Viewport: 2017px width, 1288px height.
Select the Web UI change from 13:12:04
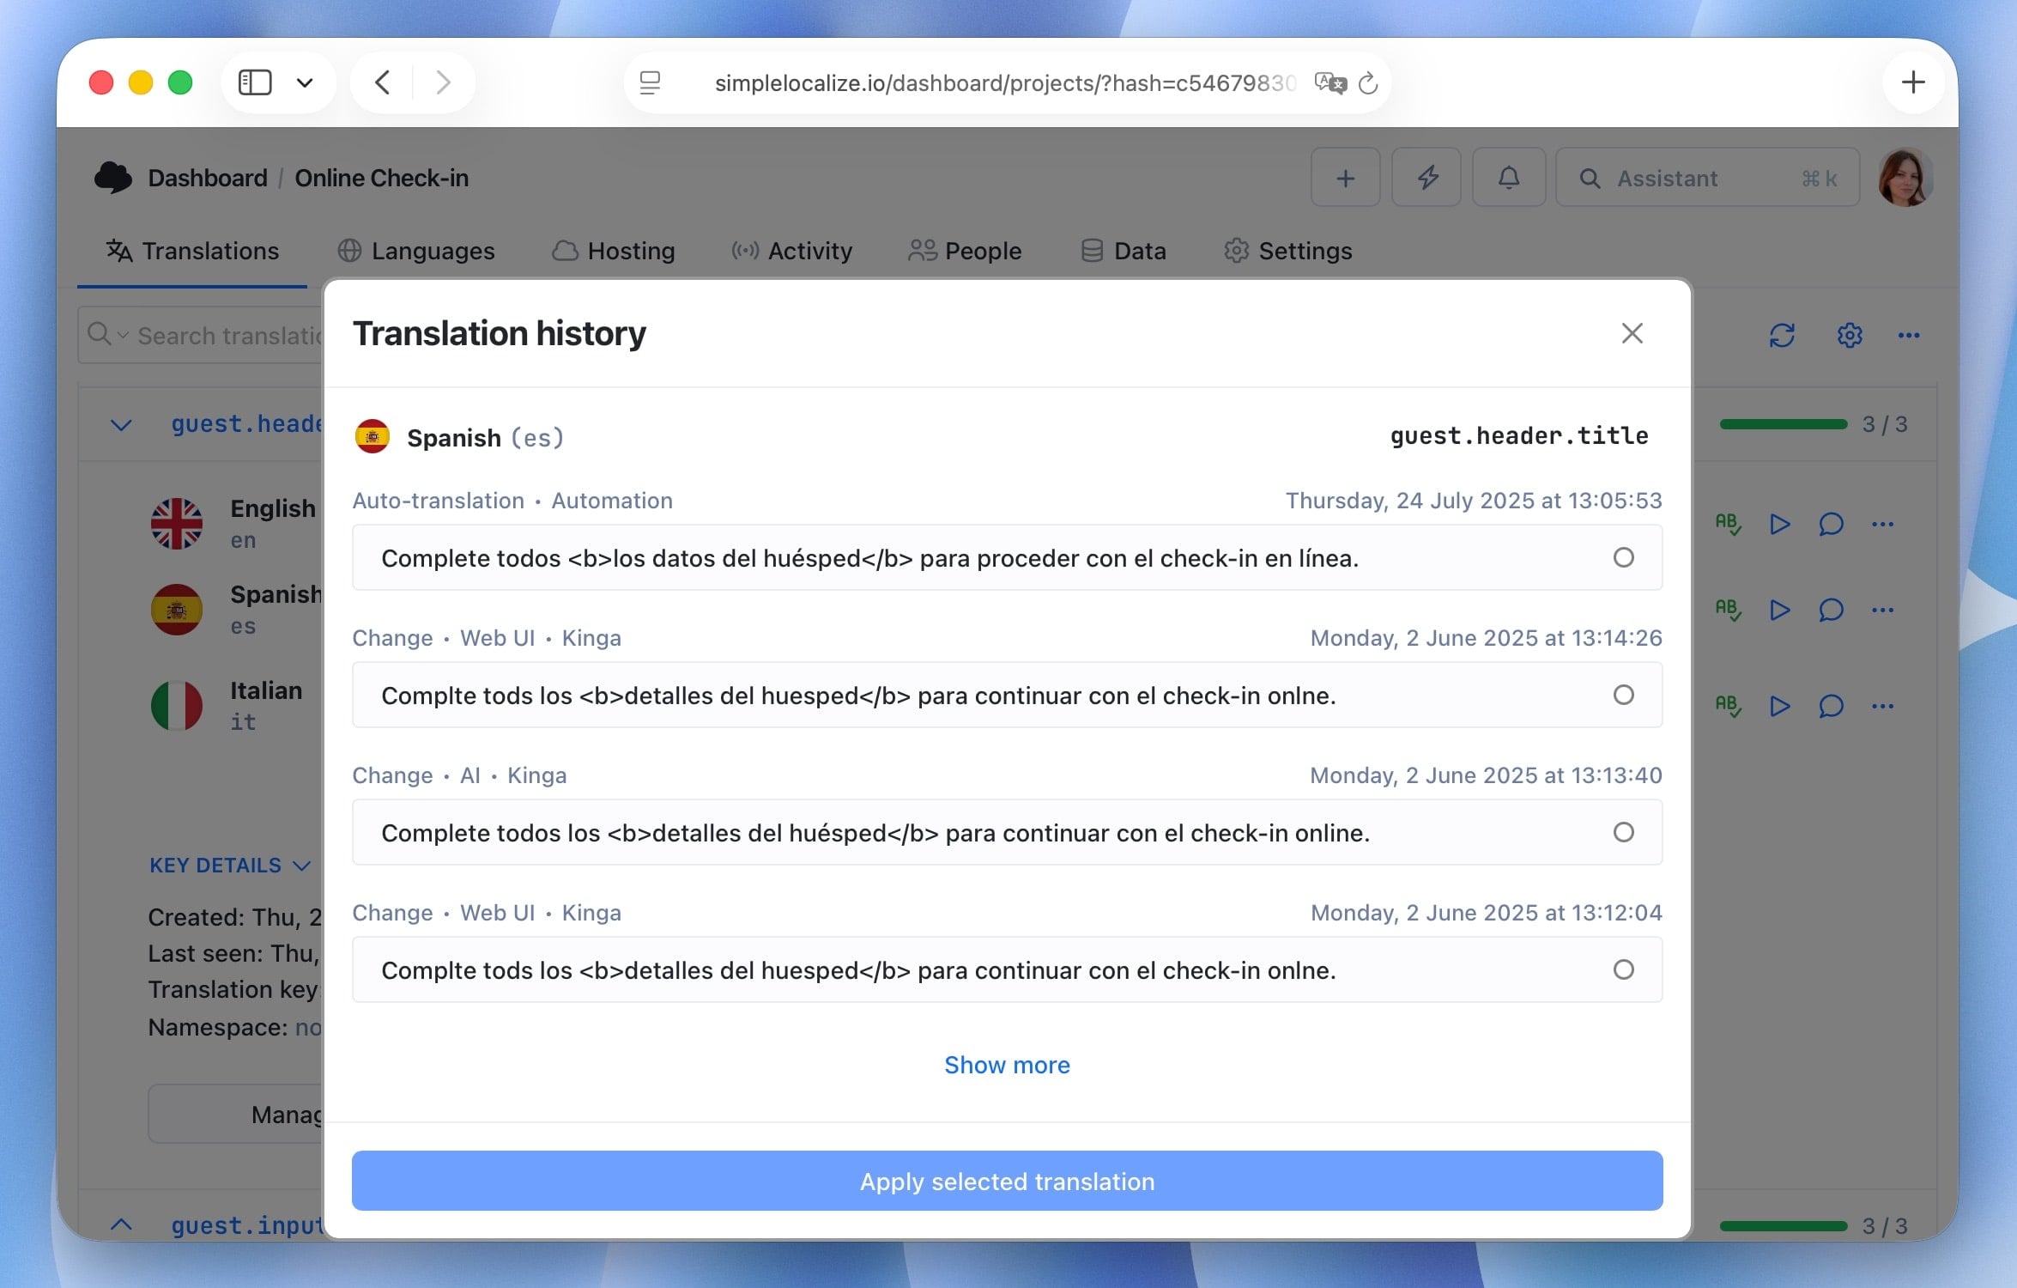(x=1623, y=969)
